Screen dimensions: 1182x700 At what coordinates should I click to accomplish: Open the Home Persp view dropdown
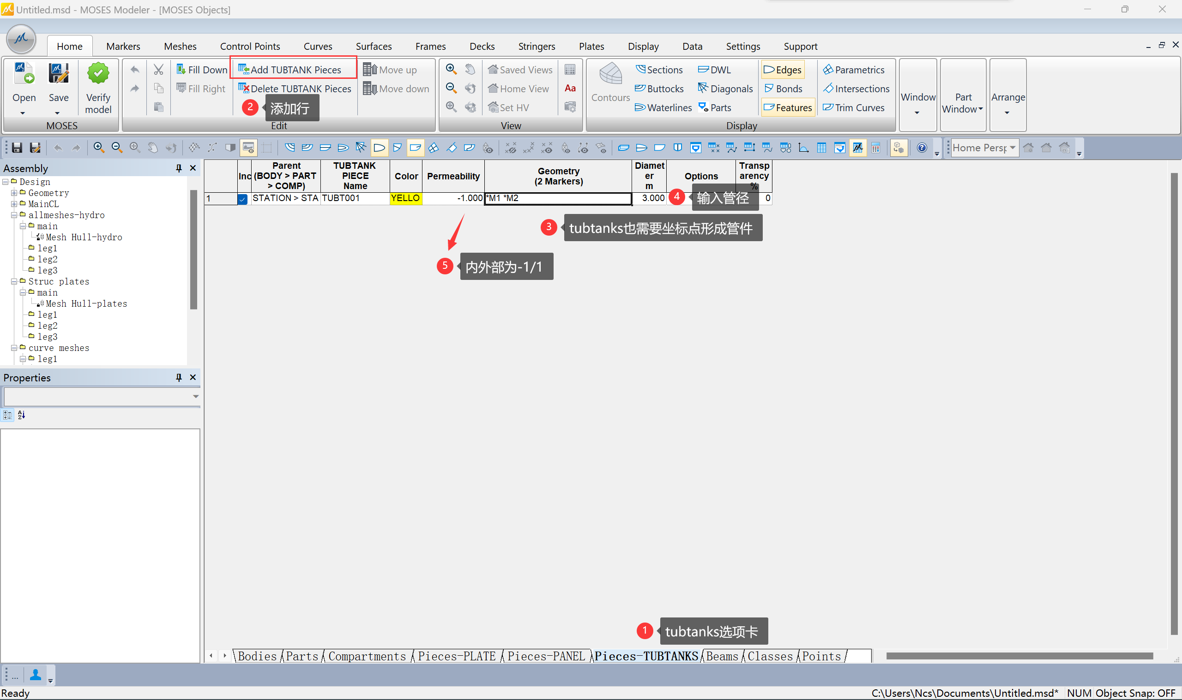coord(1012,148)
